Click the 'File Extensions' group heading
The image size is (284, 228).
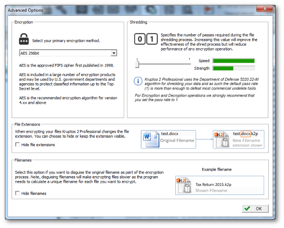(x=27, y=124)
